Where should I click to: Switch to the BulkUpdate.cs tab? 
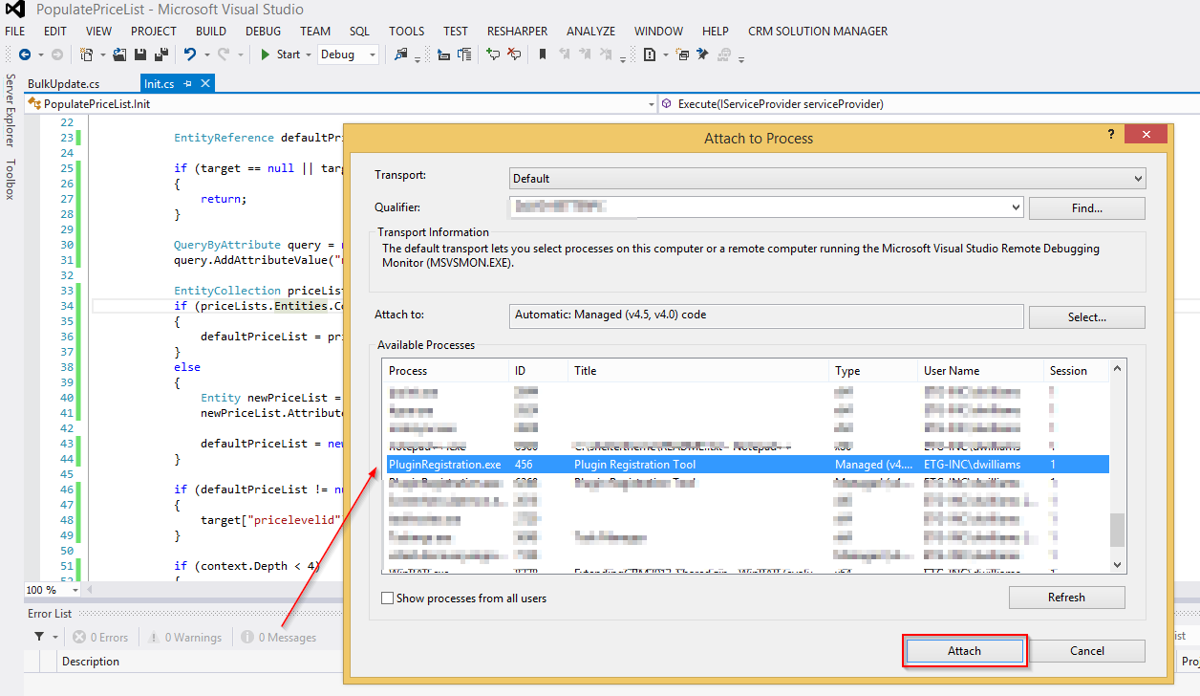pyautogui.click(x=63, y=84)
